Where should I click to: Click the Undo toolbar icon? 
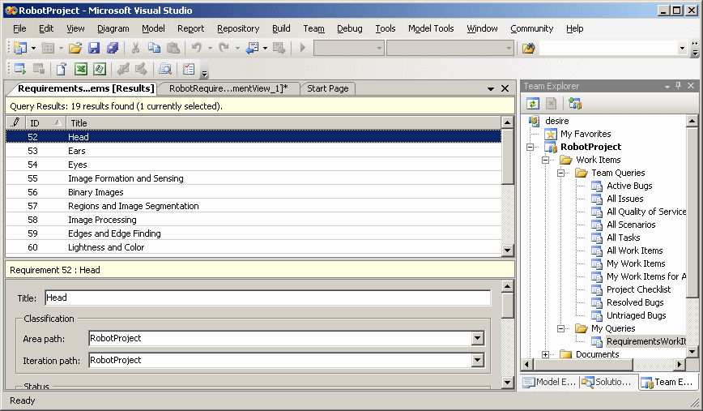(197, 49)
